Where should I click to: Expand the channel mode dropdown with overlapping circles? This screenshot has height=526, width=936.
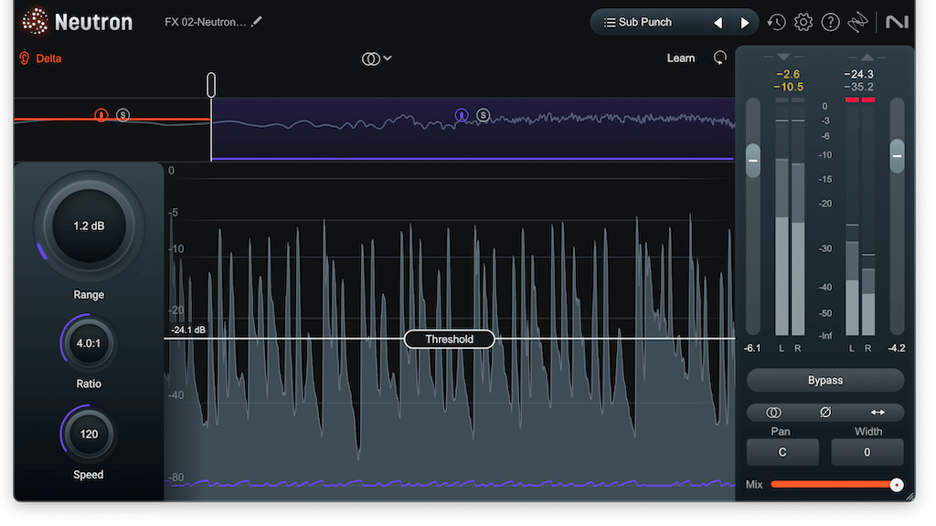pyautogui.click(x=376, y=58)
